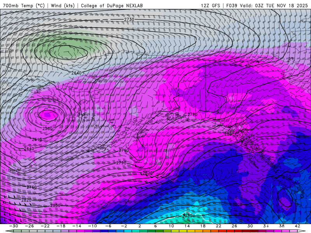Screen dimensions: 311x233
Task: Click the -22 colorbar tick label
Action: [45, 226]
